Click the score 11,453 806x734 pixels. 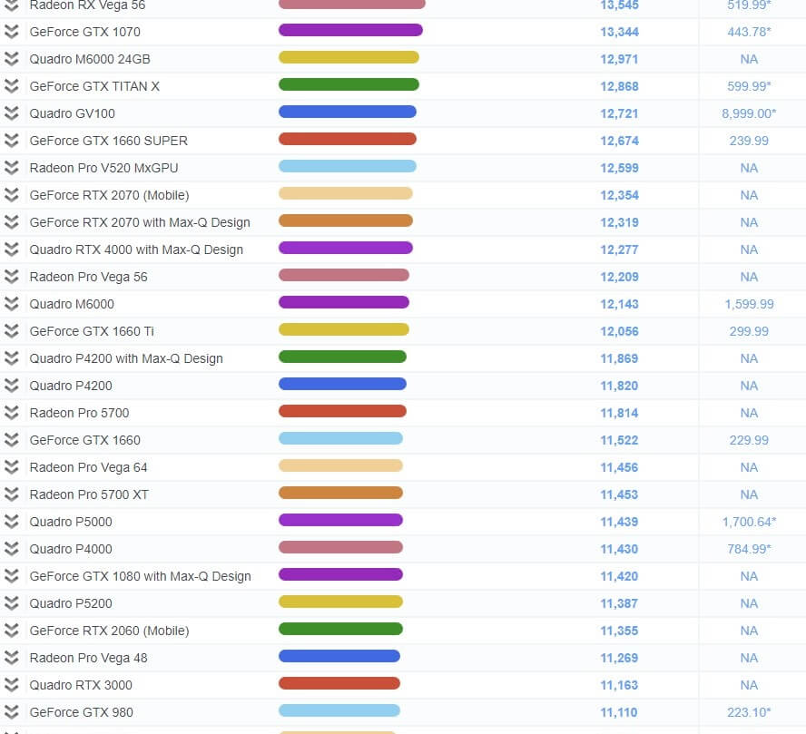click(x=619, y=494)
